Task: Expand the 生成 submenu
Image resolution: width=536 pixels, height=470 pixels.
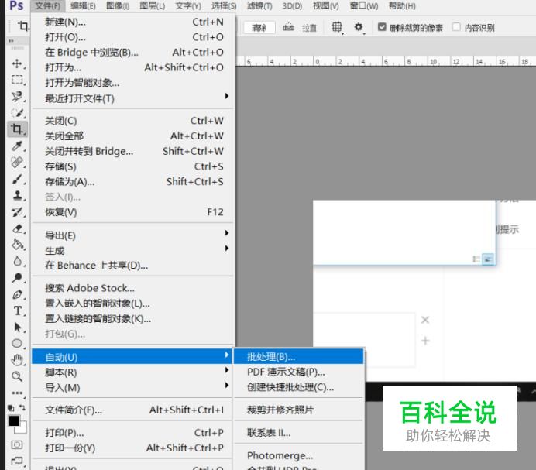Action: pyautogui.click(x=133, y=251)
